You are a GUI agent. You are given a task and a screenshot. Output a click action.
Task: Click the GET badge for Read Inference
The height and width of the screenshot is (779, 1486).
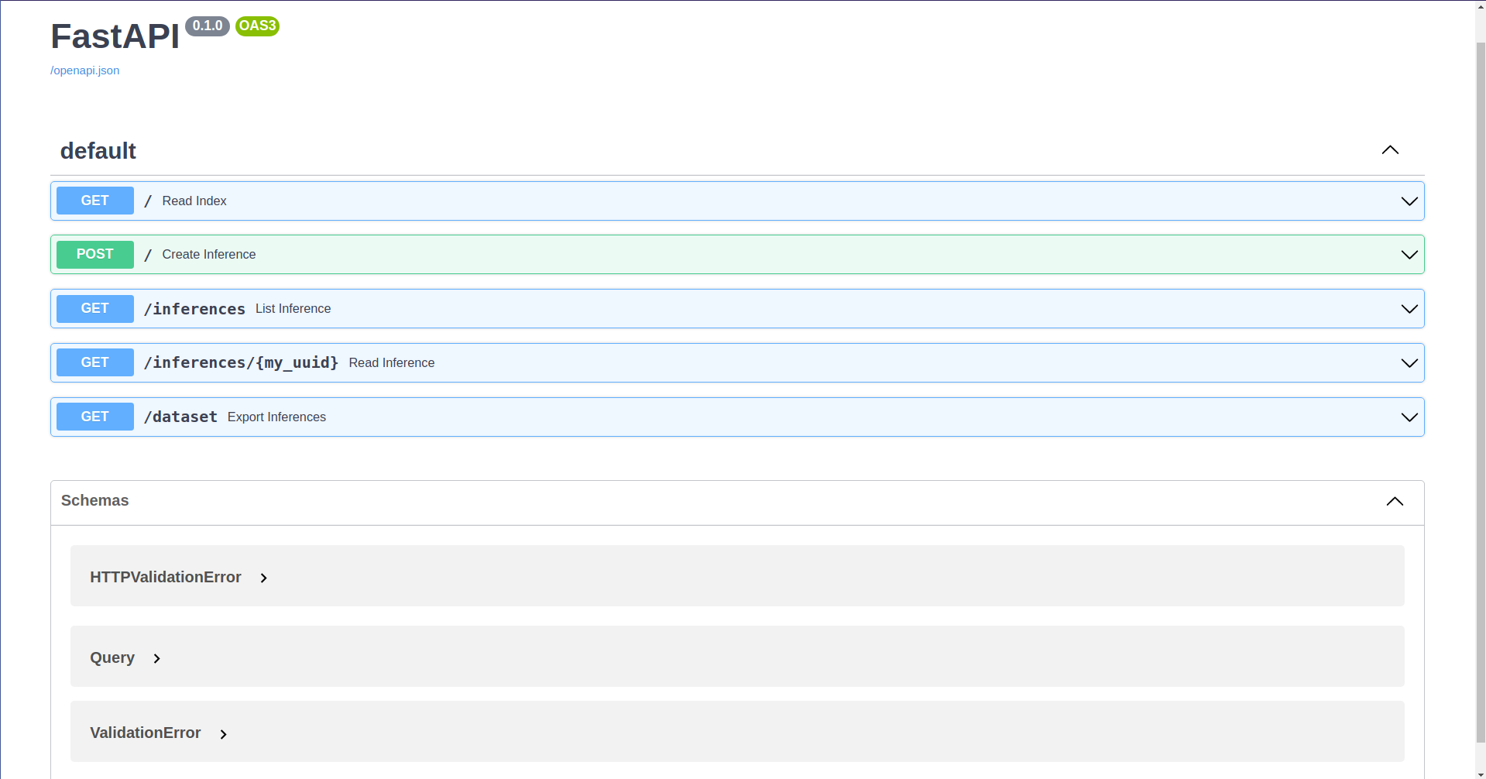(x=95, y=362)
